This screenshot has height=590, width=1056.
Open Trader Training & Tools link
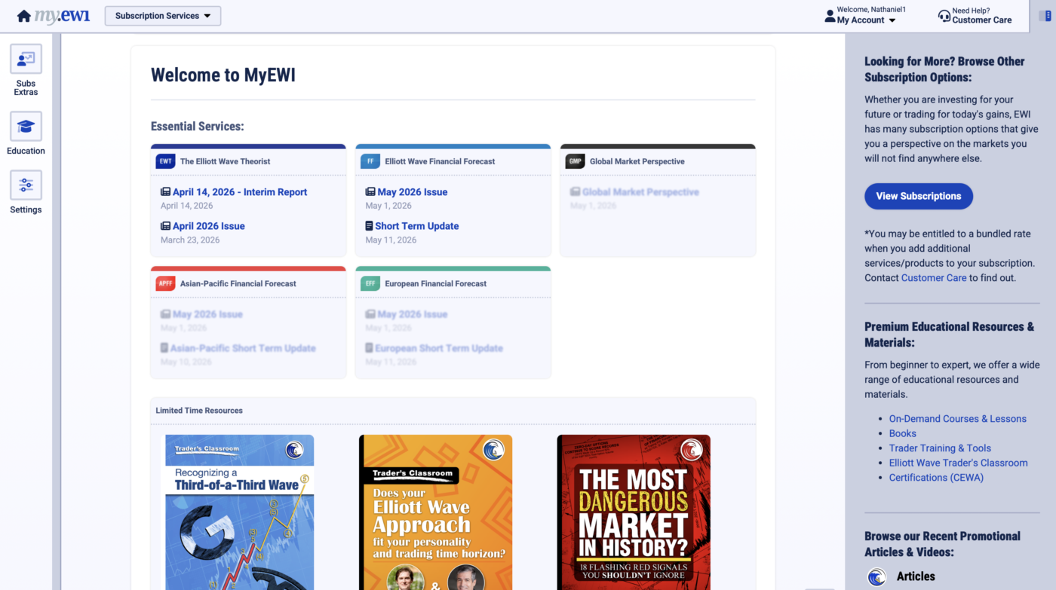pyautogui.click(x=940, y=448)
